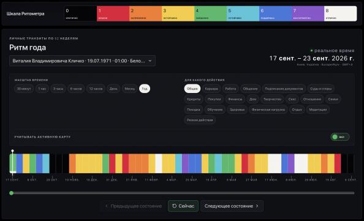
Task: Click the left chevron in Предыдущее состояние
Action: [107, 206]
